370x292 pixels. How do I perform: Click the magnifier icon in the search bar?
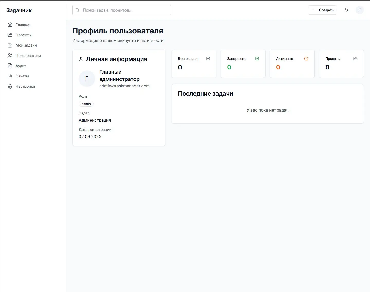[x=77, y=10]
